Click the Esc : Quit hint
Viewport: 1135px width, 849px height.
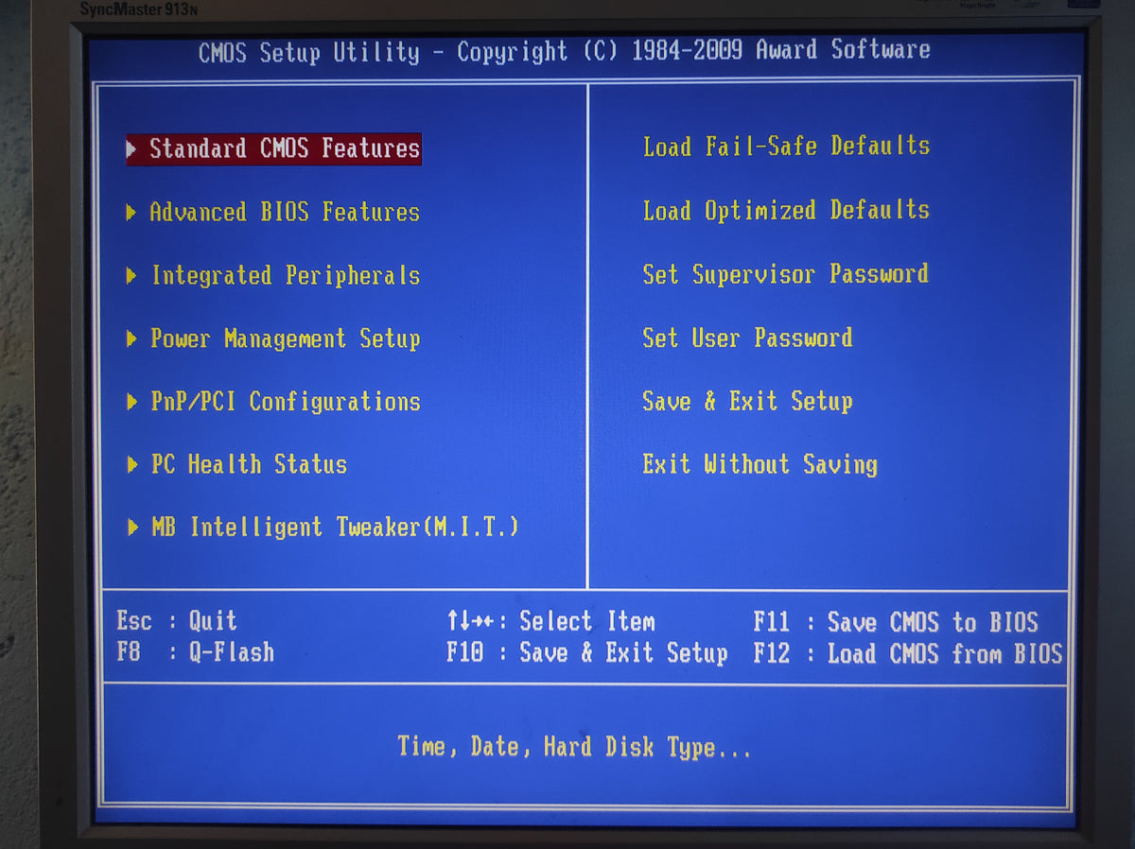[x=177, y=621]
